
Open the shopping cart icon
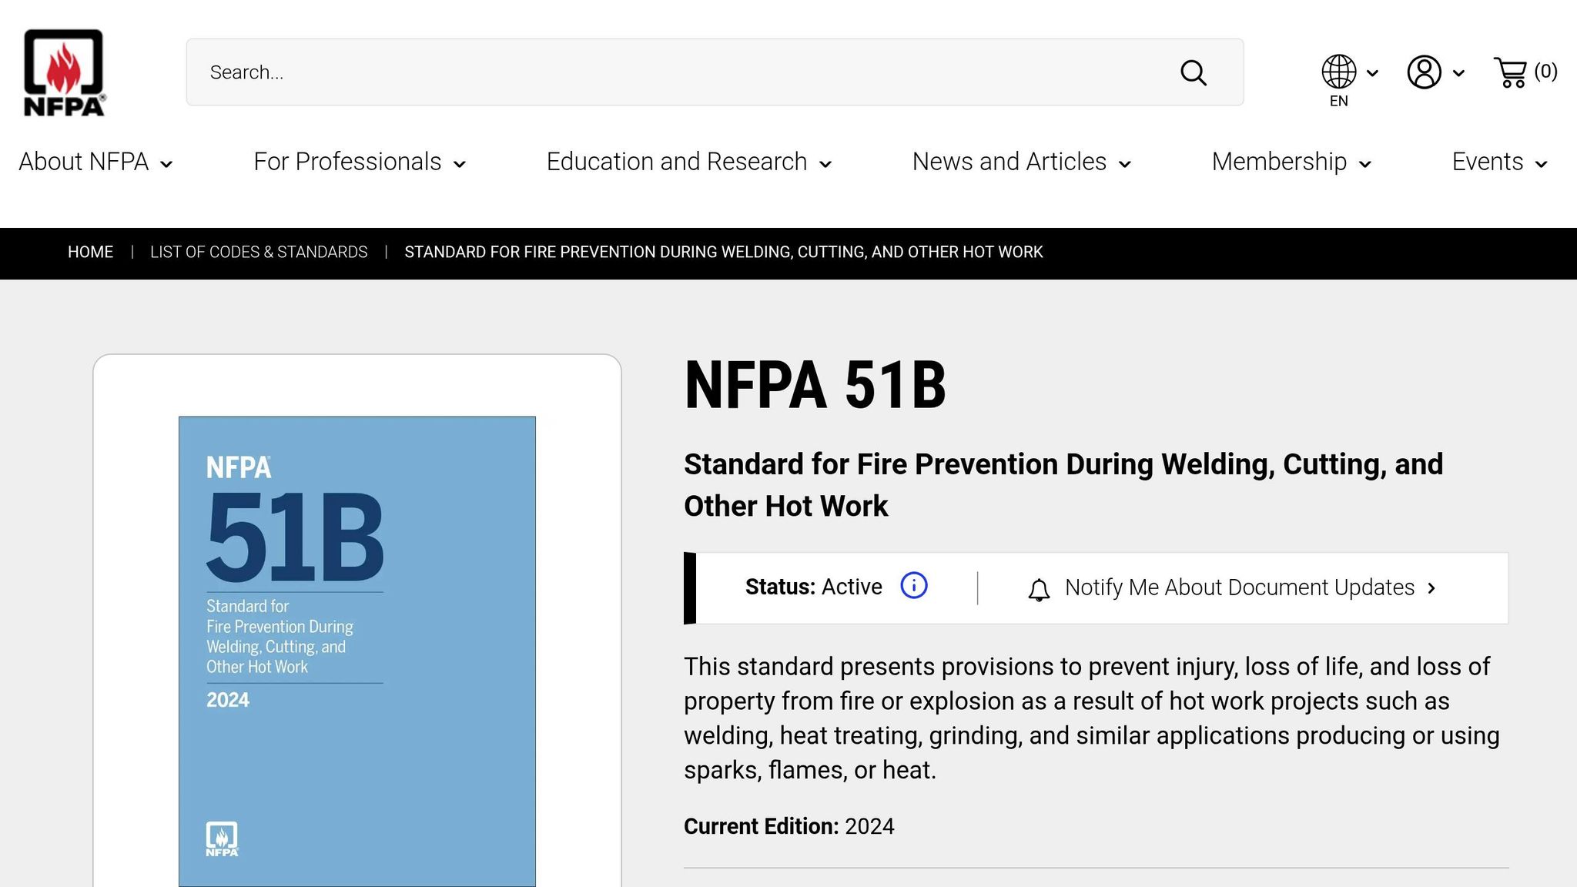1511,72
